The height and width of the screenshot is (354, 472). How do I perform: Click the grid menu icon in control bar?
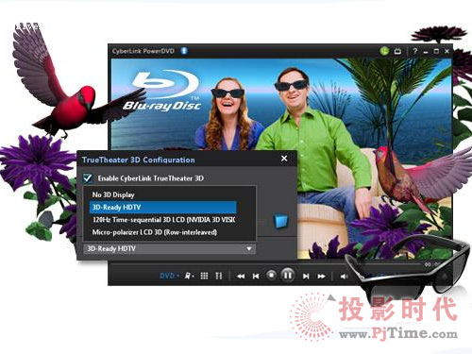coord(204,276)
